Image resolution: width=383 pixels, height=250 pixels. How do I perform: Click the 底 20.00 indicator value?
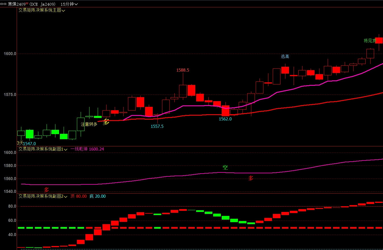(97, 196)
